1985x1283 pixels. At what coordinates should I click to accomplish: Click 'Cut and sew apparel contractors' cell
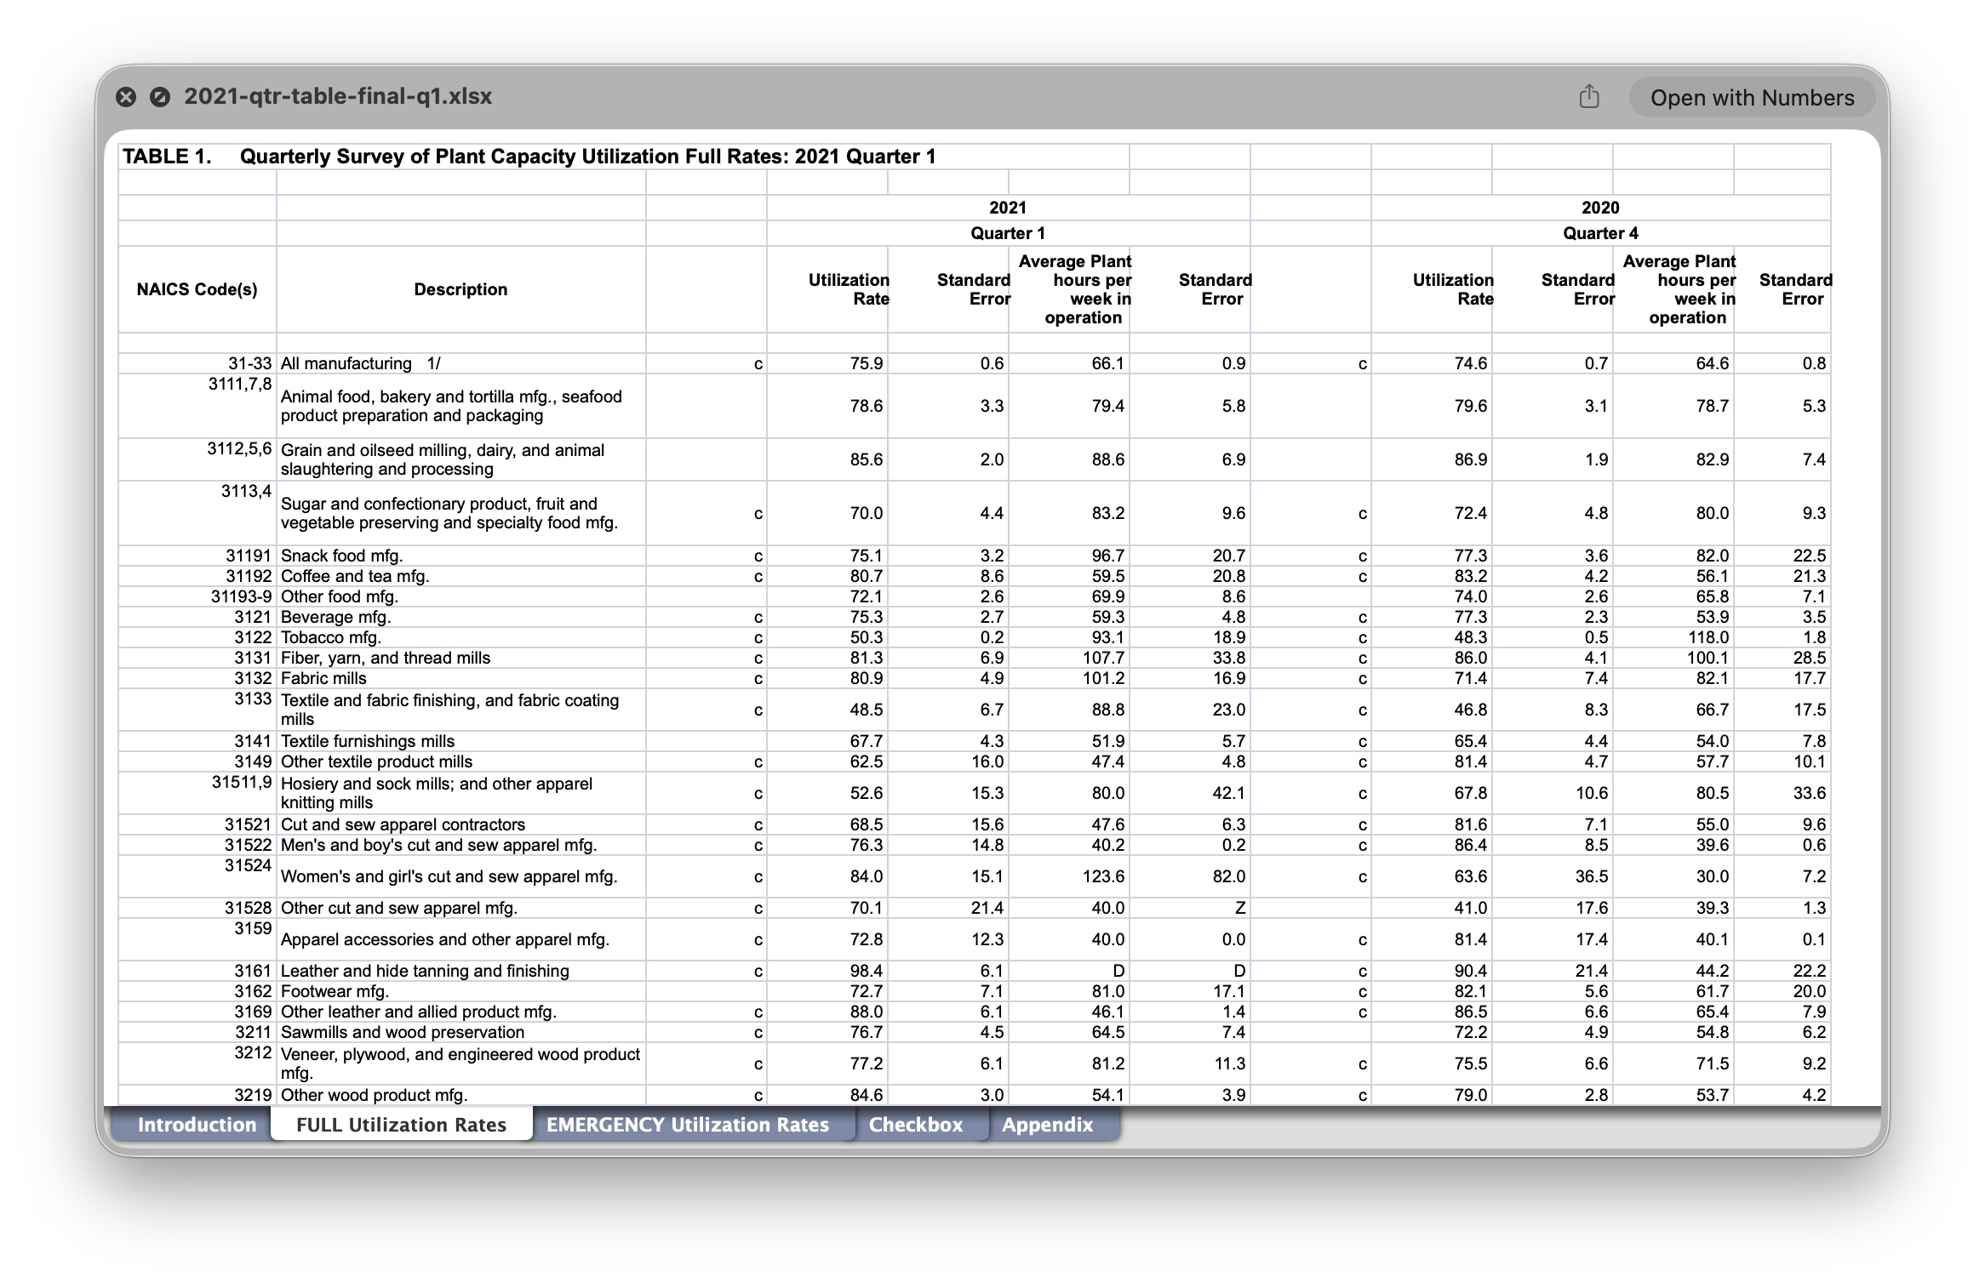click(x=460, y=824)
